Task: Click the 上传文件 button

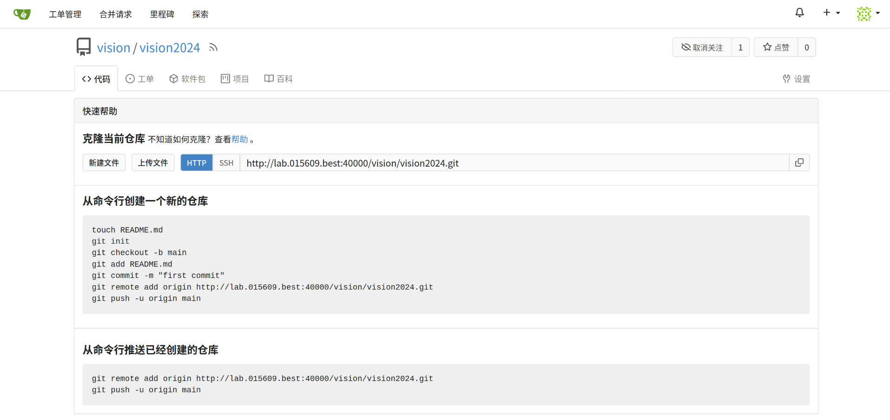Action: 153,163
